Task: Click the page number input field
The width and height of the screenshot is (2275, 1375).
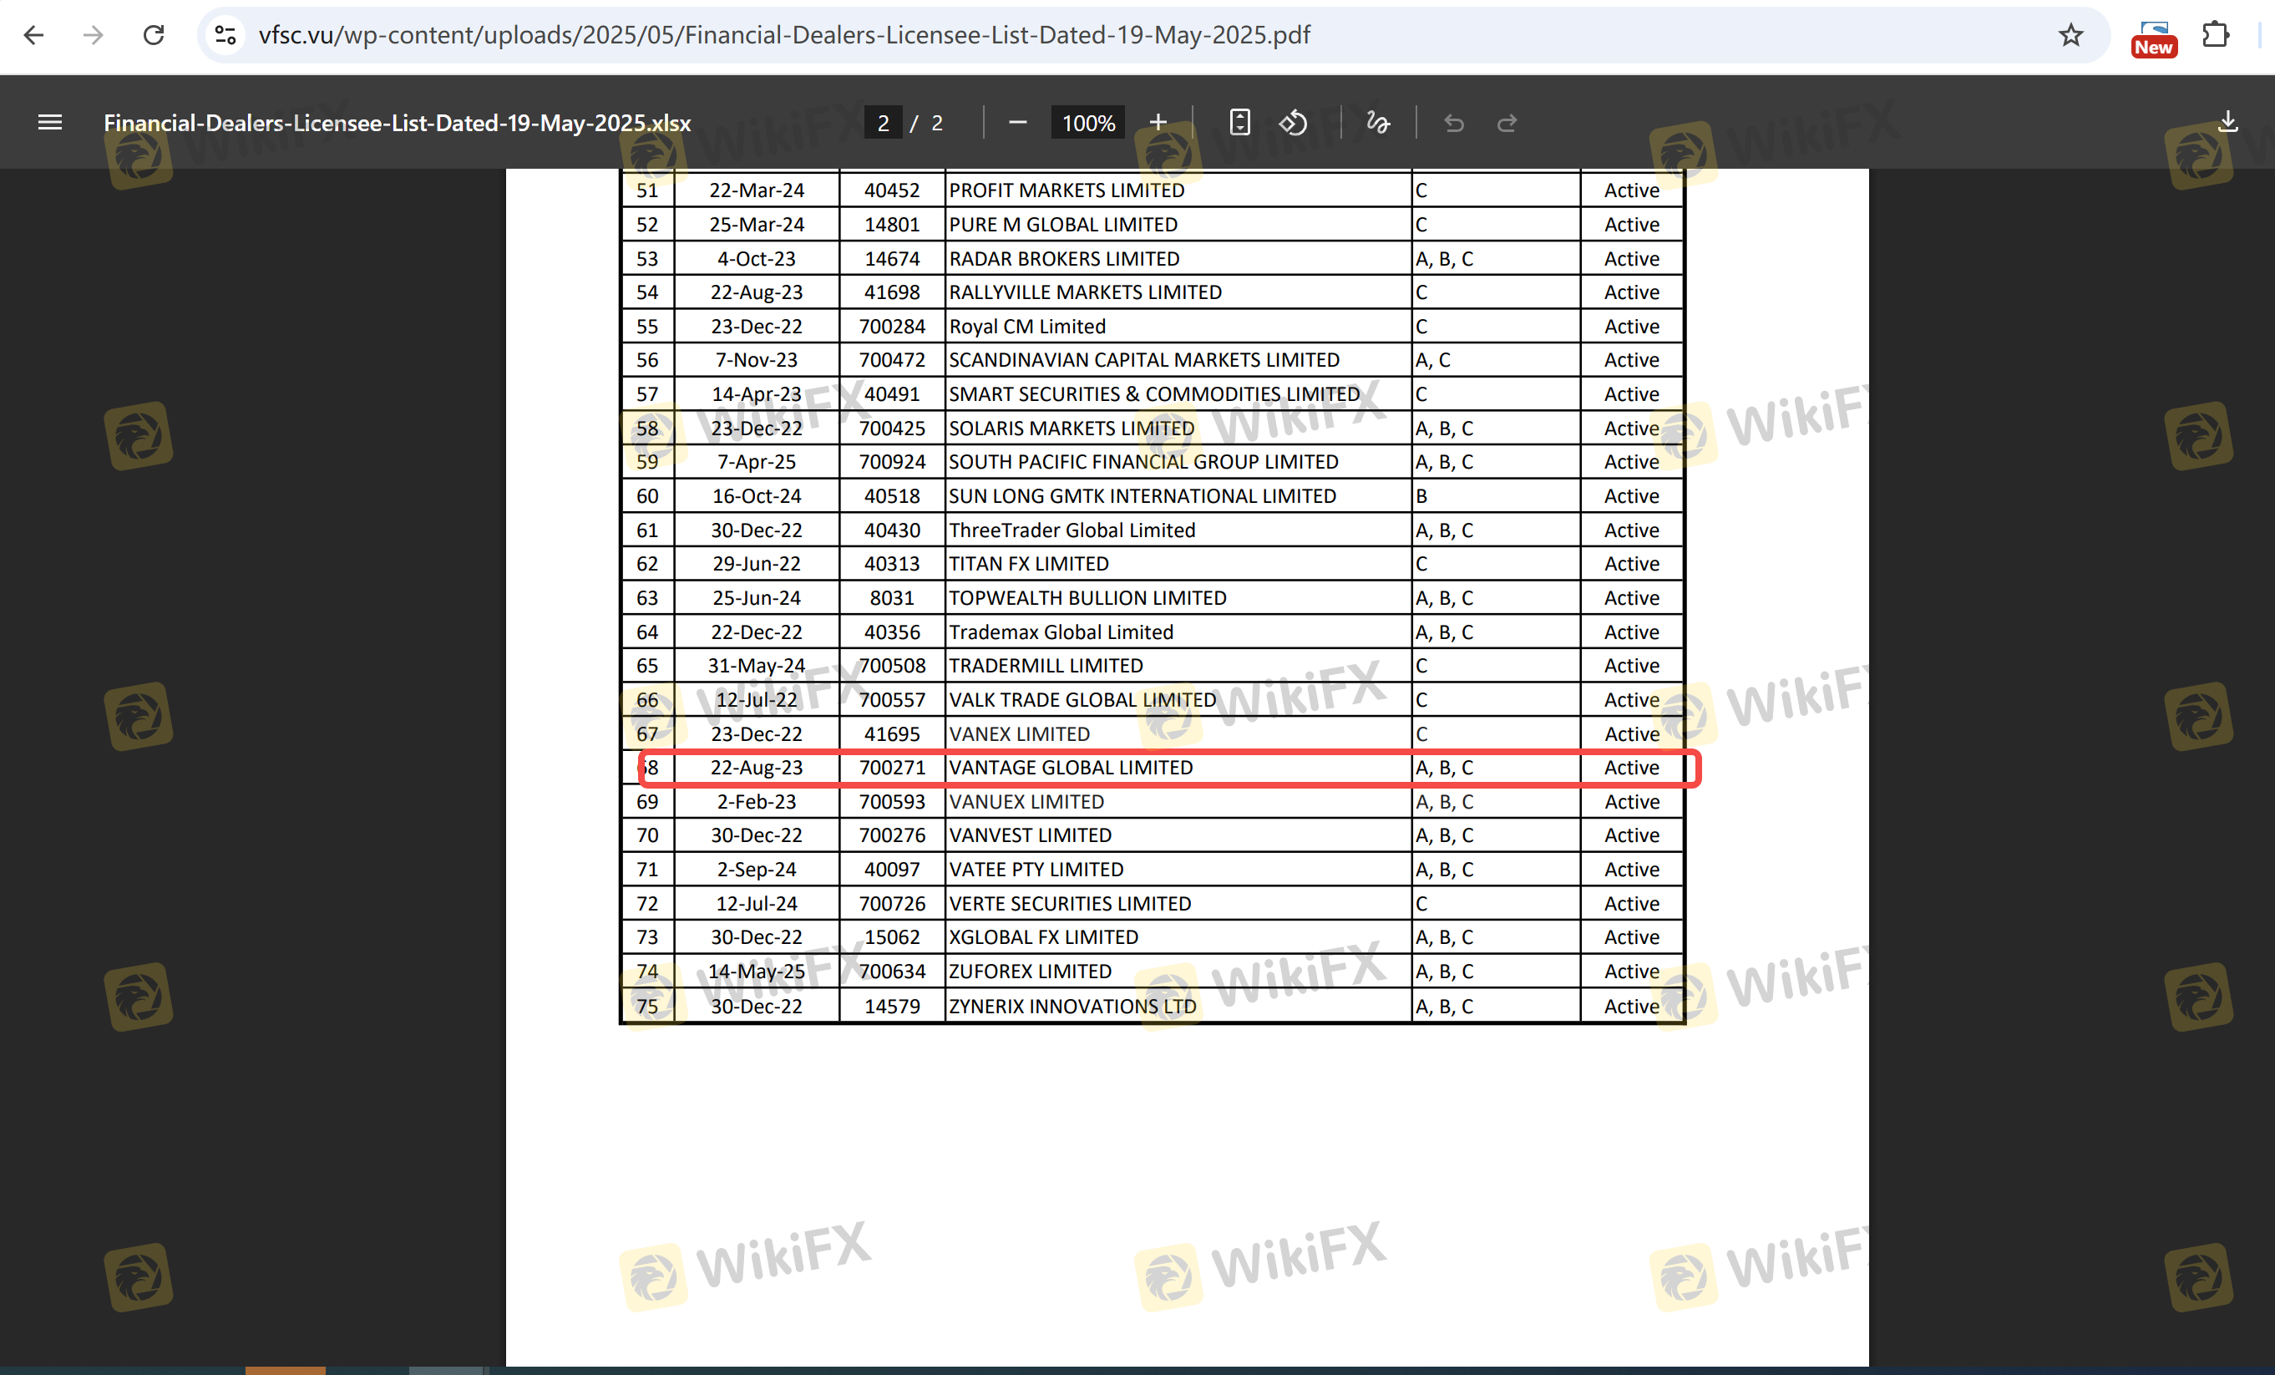Action: 883,123
